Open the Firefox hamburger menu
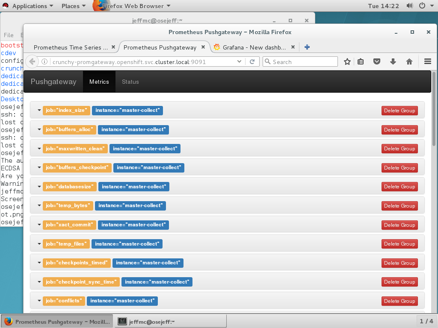The height and width of the screenshot is (328, 438). pyautogui.click(x=428, y=61)
